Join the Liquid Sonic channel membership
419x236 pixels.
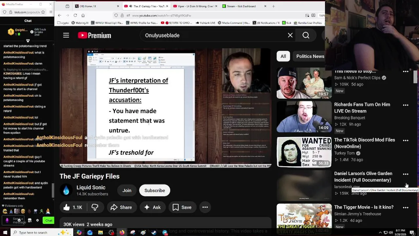click(x=127, y=190)
